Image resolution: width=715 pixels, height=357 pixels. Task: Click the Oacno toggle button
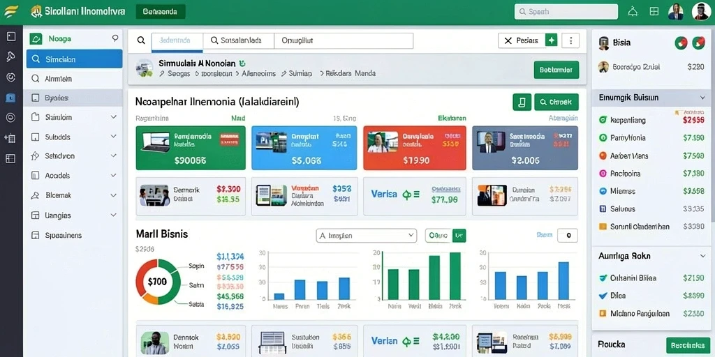pos(438,236)
